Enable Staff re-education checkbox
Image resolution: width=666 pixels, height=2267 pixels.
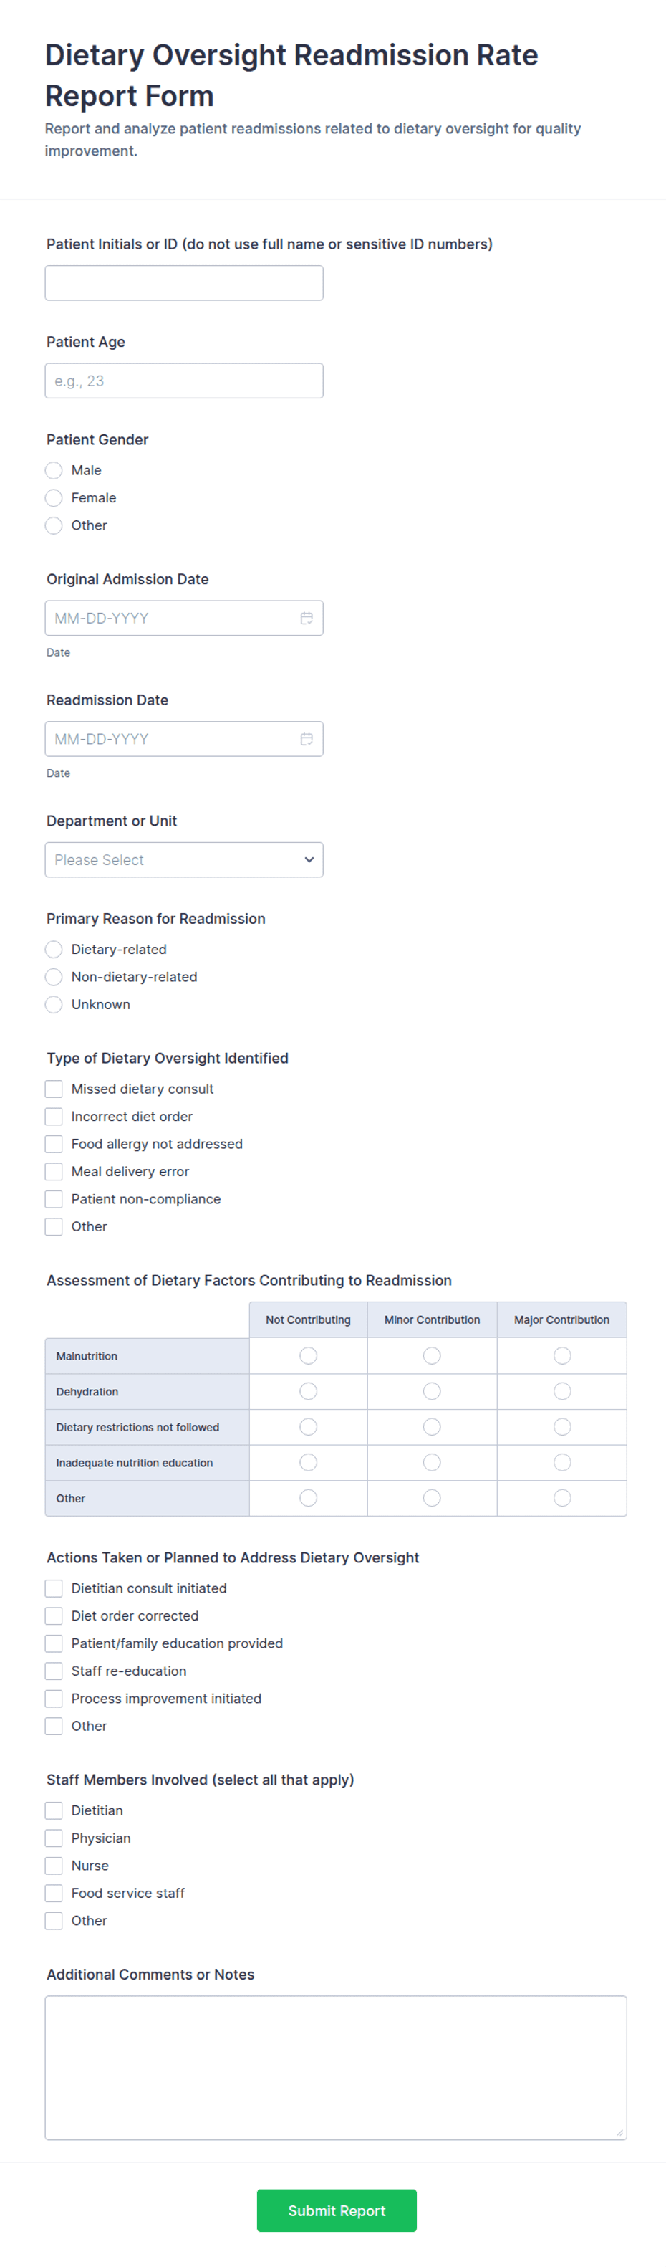tap(54, 1671)
